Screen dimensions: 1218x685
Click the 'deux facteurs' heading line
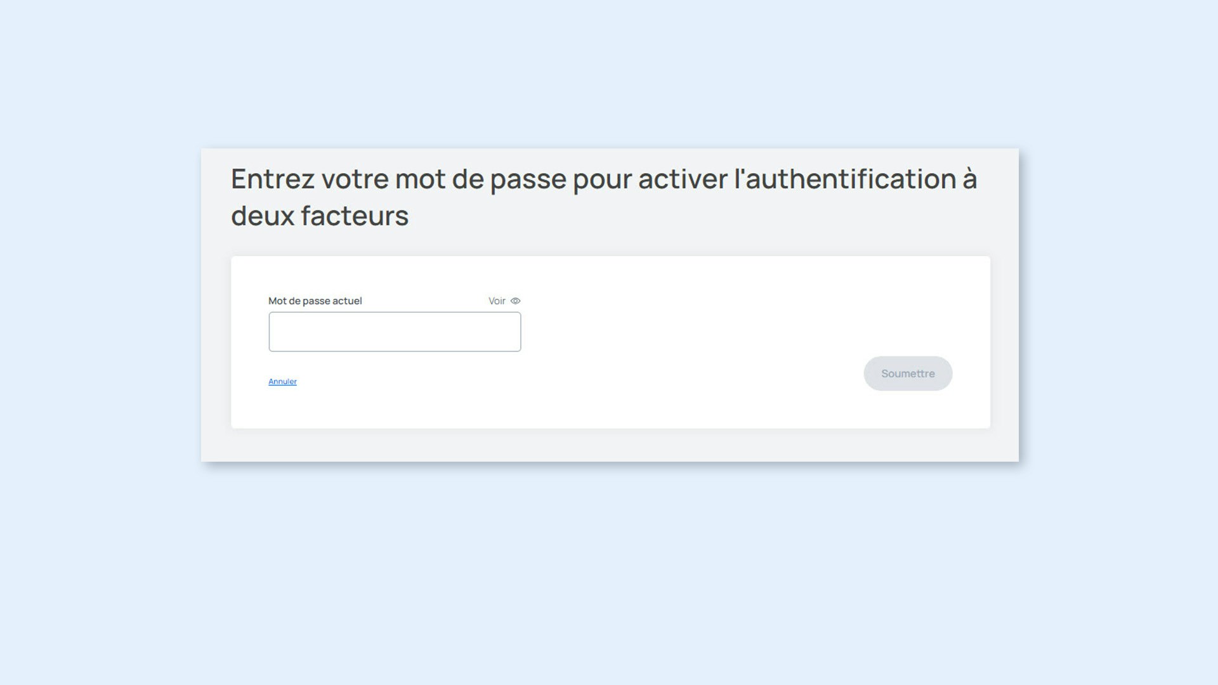coord(320,216)
